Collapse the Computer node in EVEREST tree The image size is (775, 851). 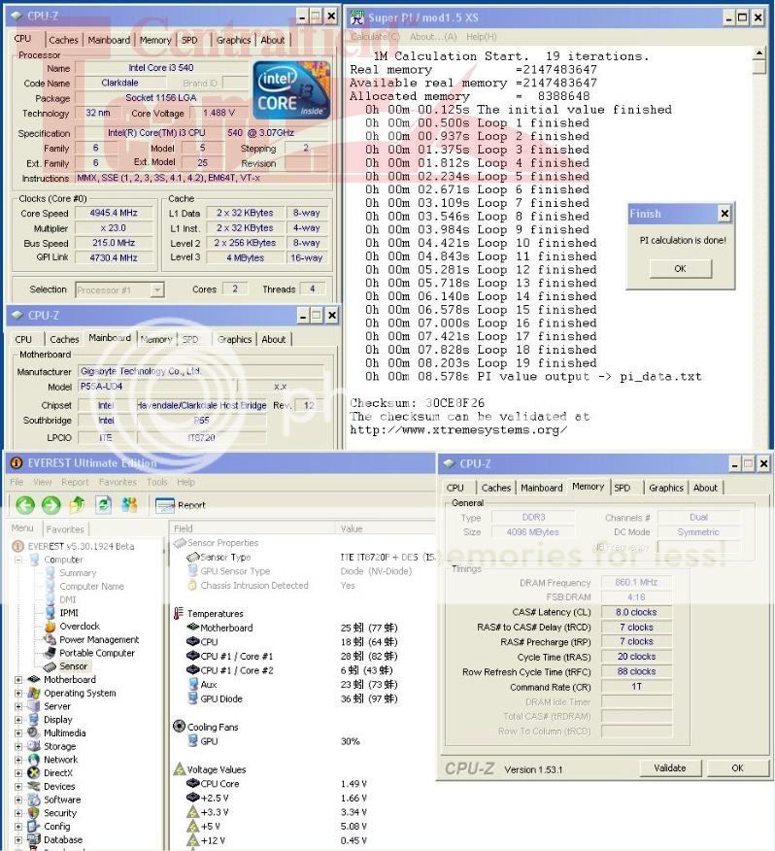[x=18, y=560]
